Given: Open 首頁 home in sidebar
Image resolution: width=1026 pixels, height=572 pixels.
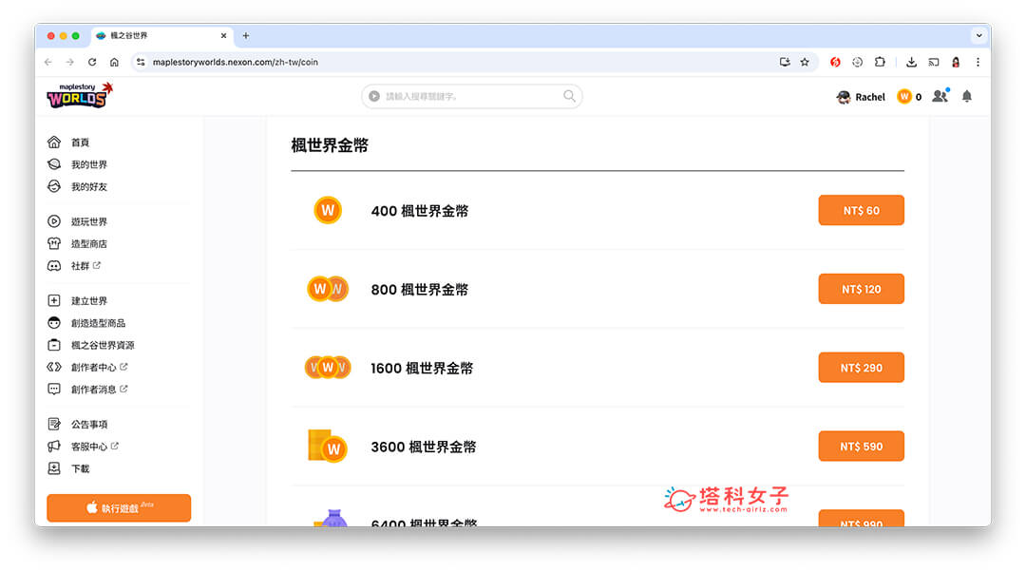Looking at the screenshot, I should [80, 143].
